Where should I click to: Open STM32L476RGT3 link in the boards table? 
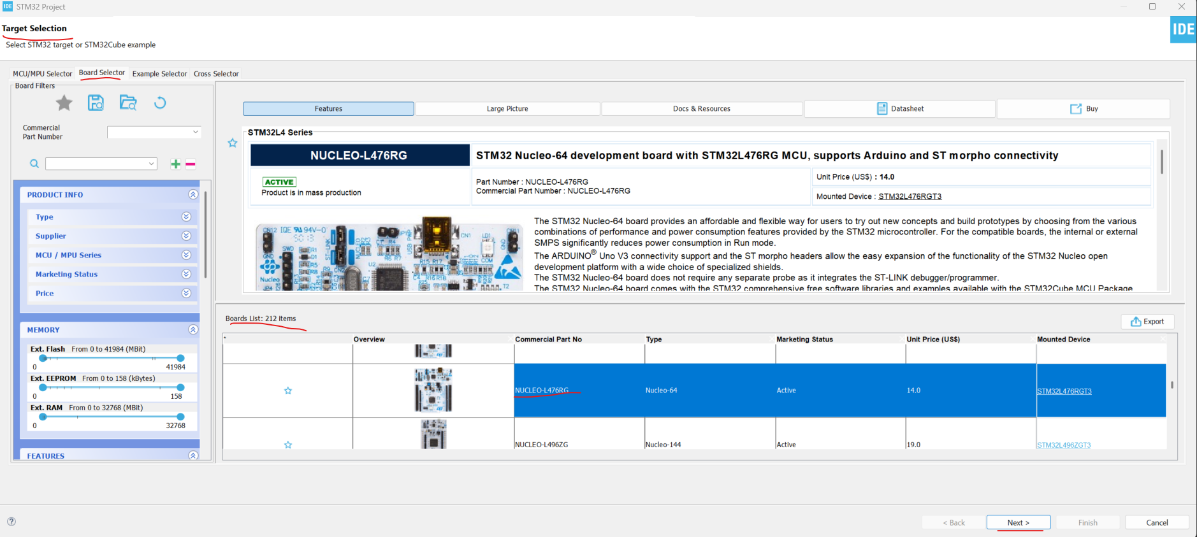click(x=1064, y=391)
